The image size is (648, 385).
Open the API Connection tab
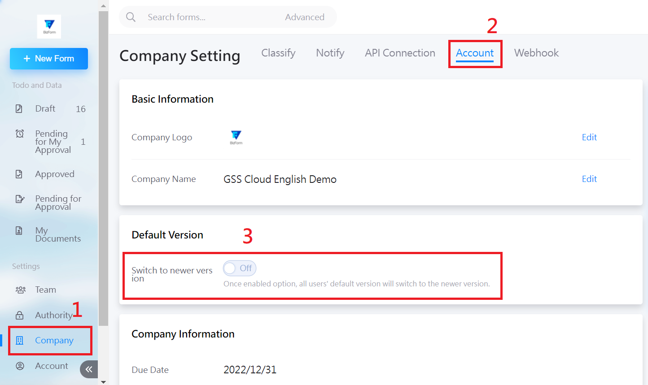pos(400,53)
